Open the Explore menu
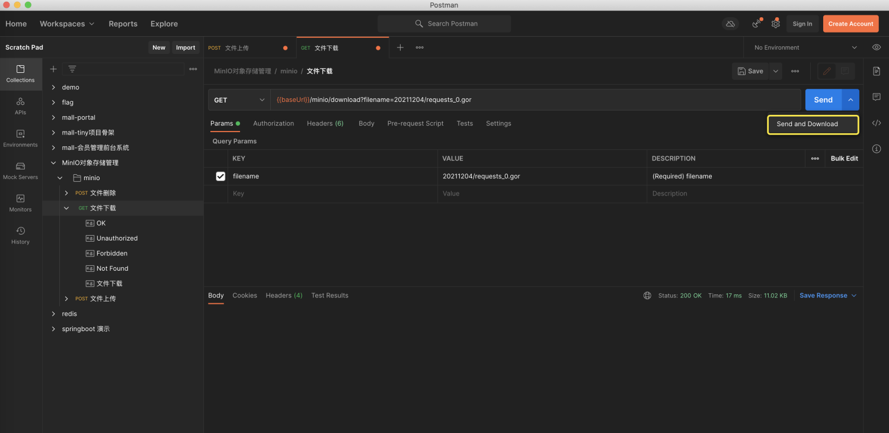 [x=164, y=24]
